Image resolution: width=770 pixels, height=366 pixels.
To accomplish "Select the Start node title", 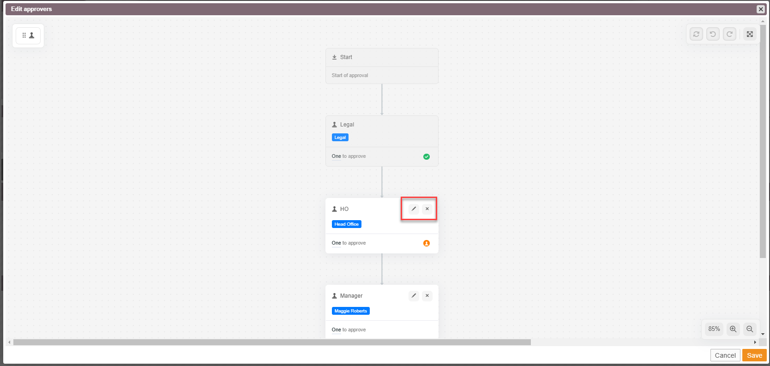I will click(x=346, y=57).
